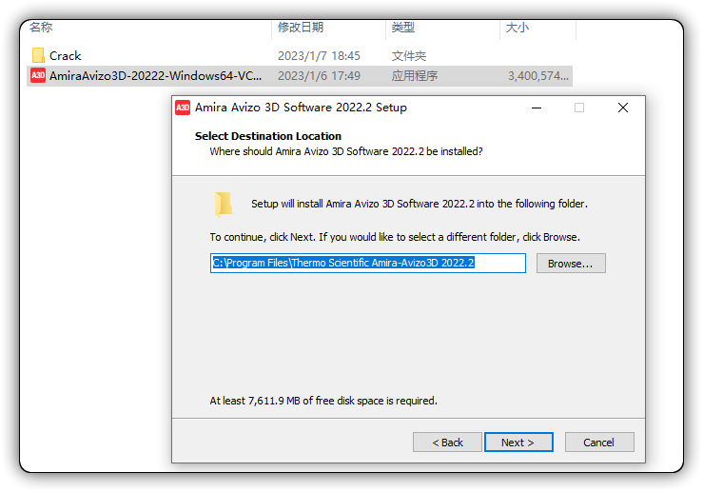
Task: Cancel the setup wizard
Action: [x=599, y=443]
